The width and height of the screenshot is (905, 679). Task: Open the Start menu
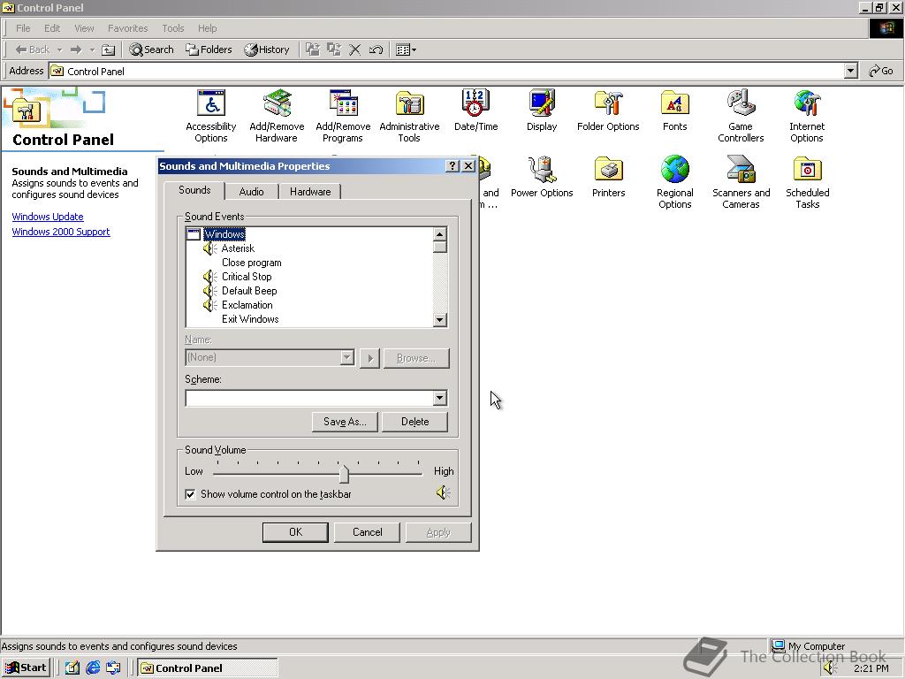pyautogui.click(x=26, y=668)
